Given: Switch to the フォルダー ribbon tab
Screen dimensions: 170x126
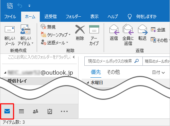Looking at the screenshot, I should click(73, 17).
